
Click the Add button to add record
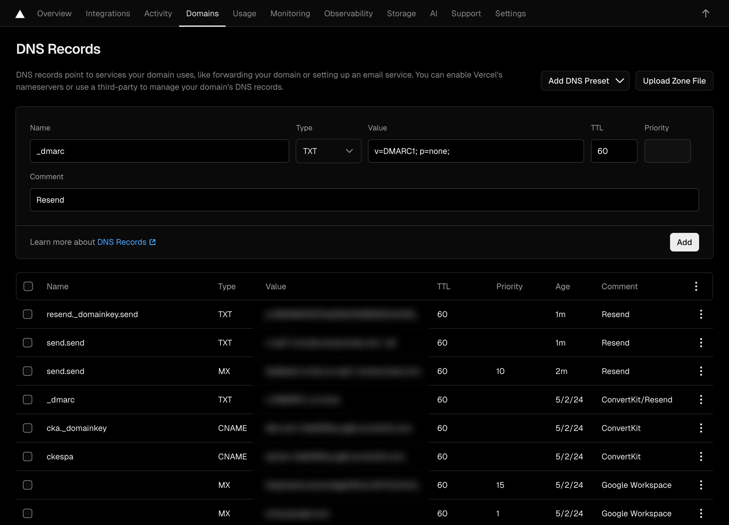coord(684,242)
